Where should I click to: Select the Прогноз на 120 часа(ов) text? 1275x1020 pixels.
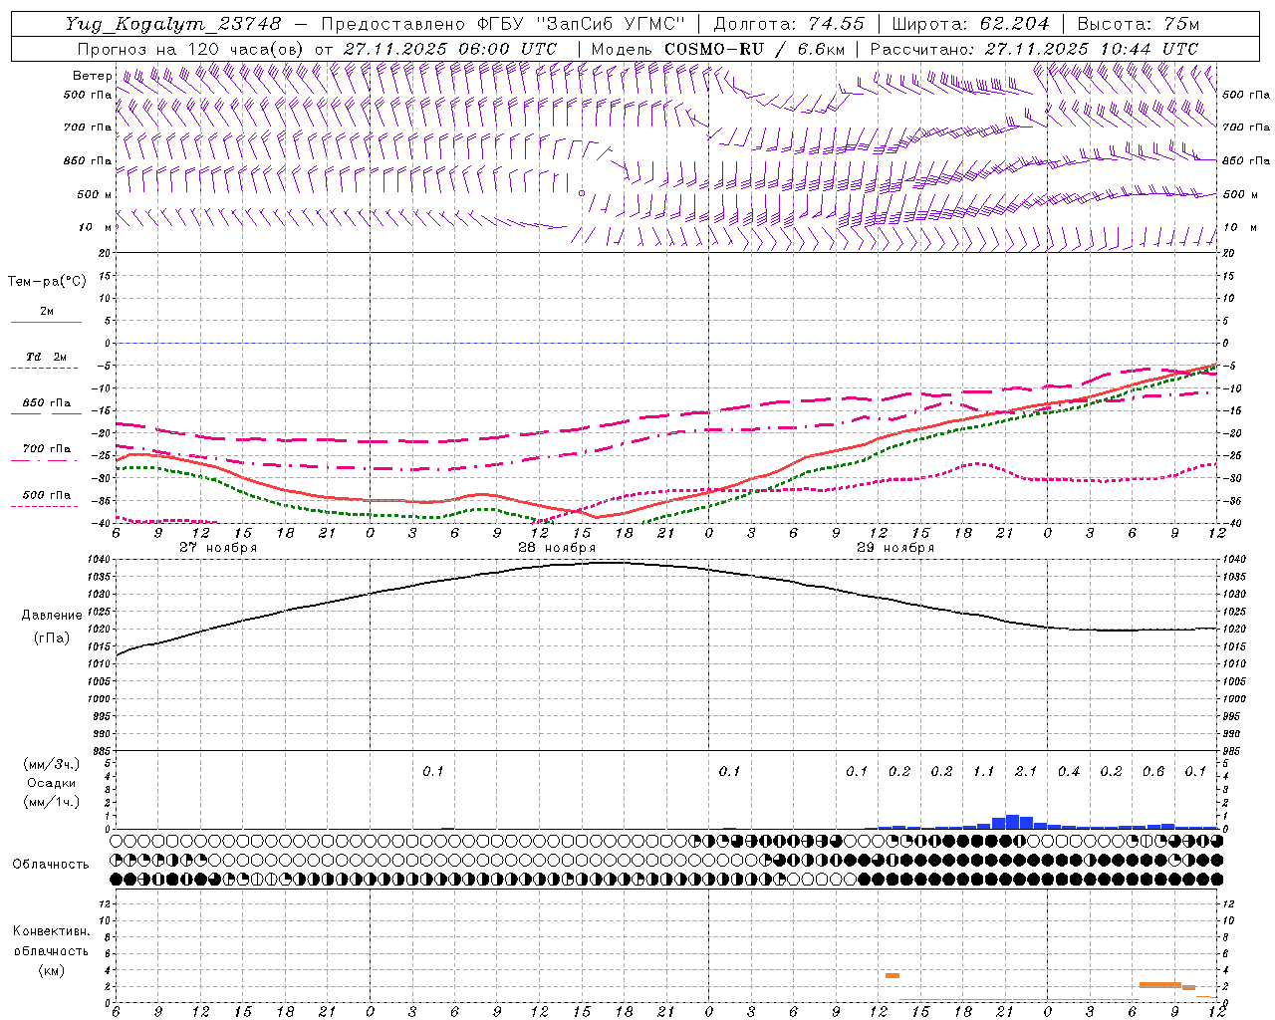pos(191,49)
